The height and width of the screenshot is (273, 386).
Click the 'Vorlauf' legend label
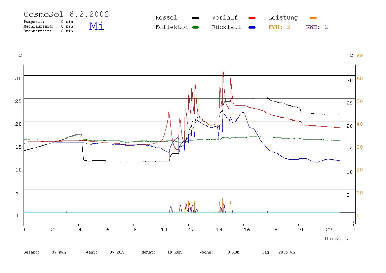225,18
